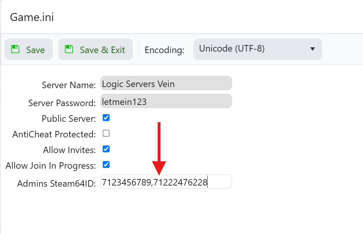The image size is (363, 234).
Task: Click the encoding dropdown arrow
Action: 312,49
